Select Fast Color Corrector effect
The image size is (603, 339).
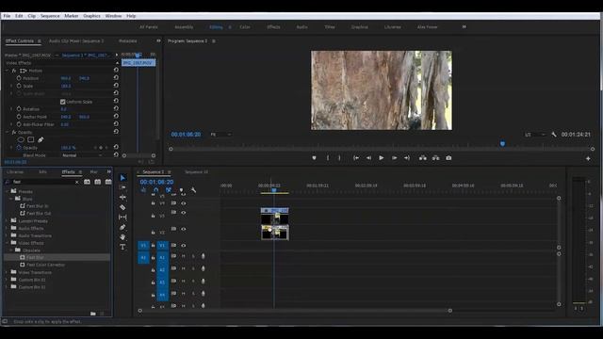[45, 265]
